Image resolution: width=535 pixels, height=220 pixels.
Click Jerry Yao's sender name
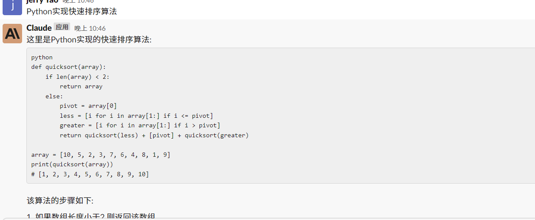click(42, 2)
